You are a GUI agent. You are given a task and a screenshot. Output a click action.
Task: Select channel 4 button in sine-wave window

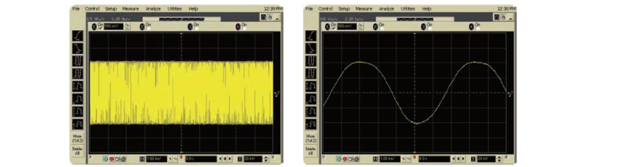(x=471, y=27)
